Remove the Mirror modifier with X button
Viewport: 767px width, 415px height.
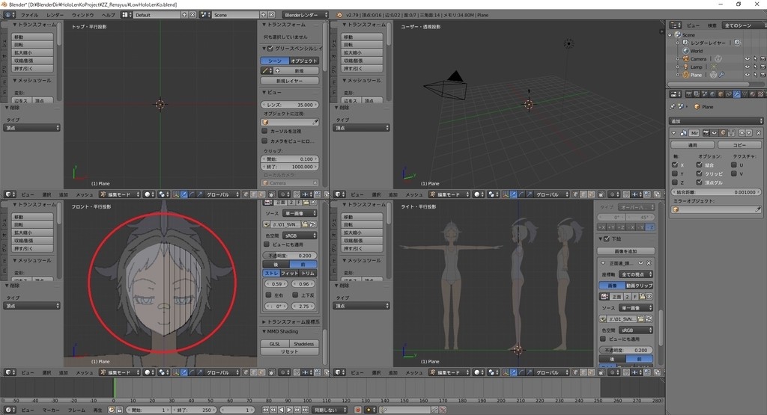click(758, 133)
